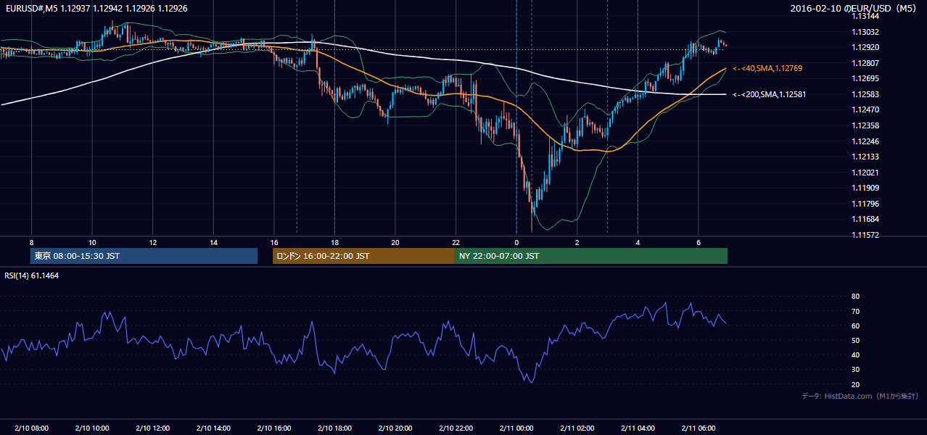Click price level 1.12358 on axis

point(865,125)
